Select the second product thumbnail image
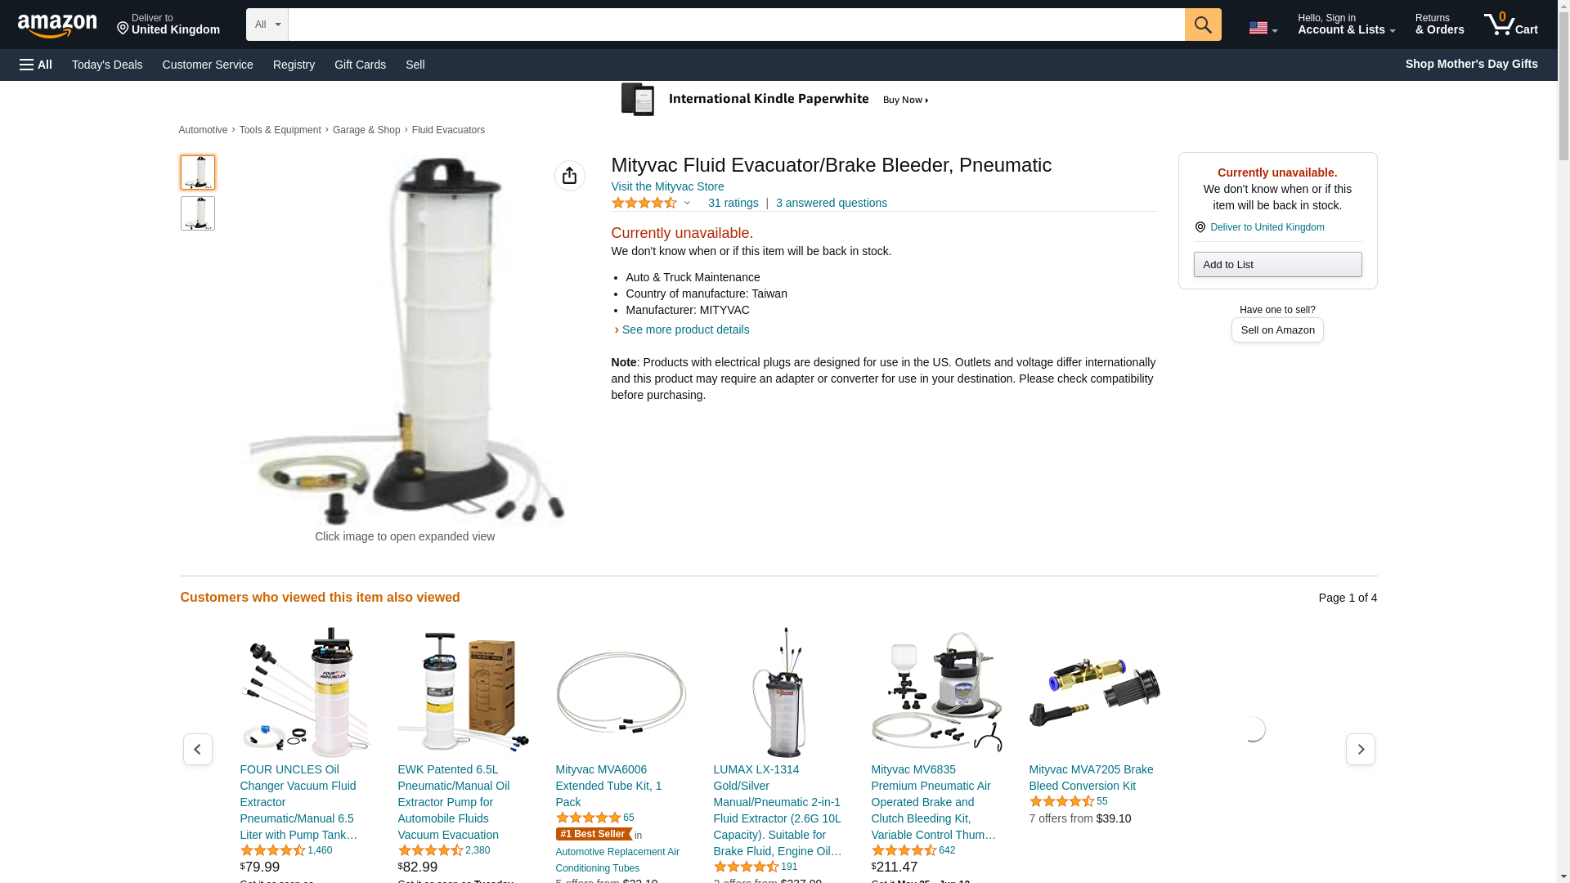Viewport: 1570px width, 883px height. (x=198, y=213)
